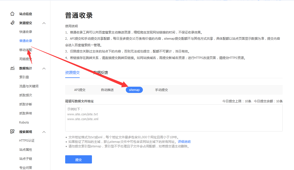Collapse the 搜索展现 sidebar section chevron
The image size is (294, 170).
point(44,132)
